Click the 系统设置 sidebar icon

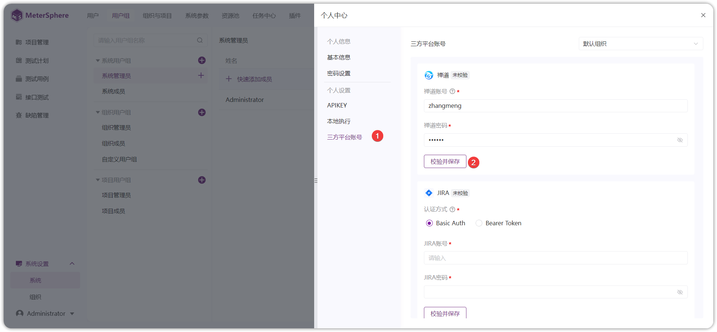tap(19, 264)
